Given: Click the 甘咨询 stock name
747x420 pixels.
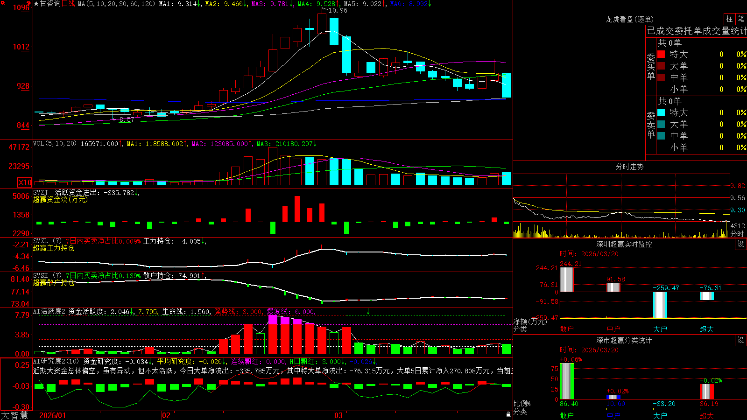Looking at the screenshot, I should click(50, 4).
